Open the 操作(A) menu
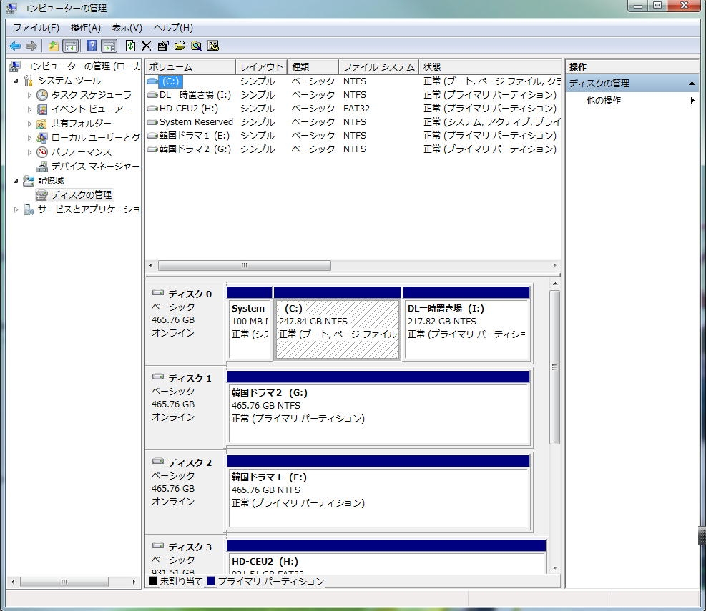Screen dimensions: 706x611 point(86,28)
